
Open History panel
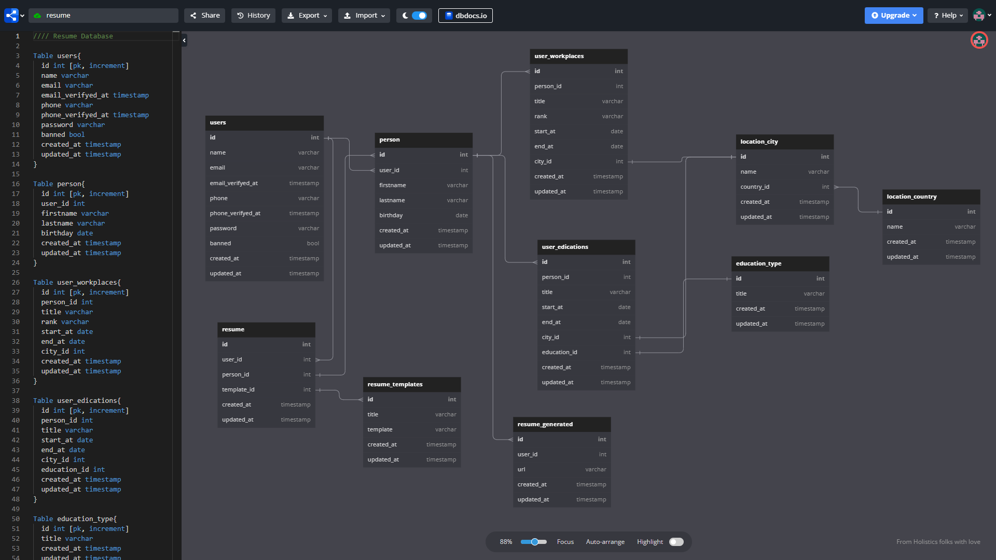pyautogui.click(x=253, y=15)
